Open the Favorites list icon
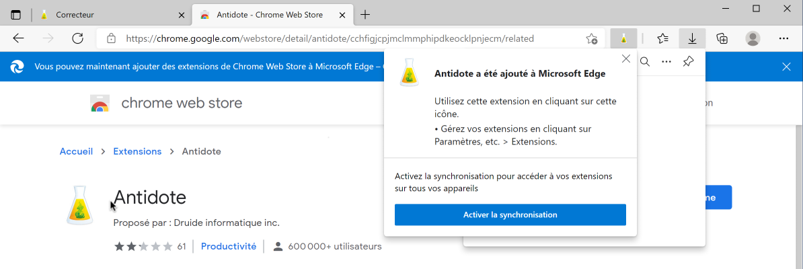 tap(662, 38)
